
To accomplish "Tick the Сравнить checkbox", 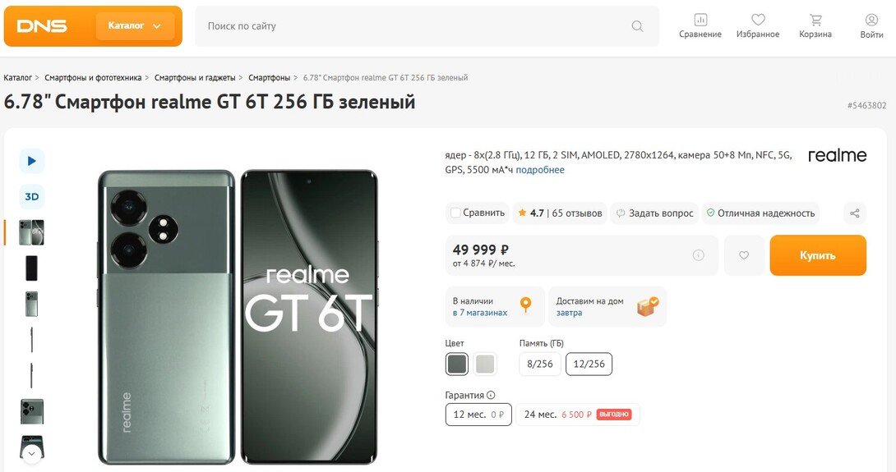I will pyautogui.click(x=455, y=213).
